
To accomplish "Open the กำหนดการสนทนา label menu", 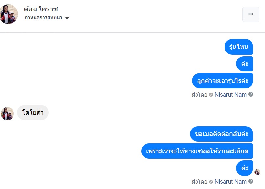I will pos(43,18).
